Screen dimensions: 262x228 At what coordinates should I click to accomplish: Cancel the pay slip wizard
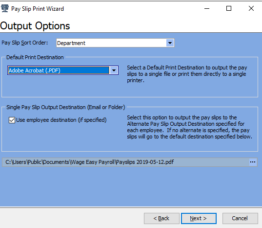[x=240, y=218]
